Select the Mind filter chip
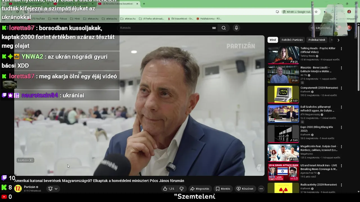 tap(273, 40)
